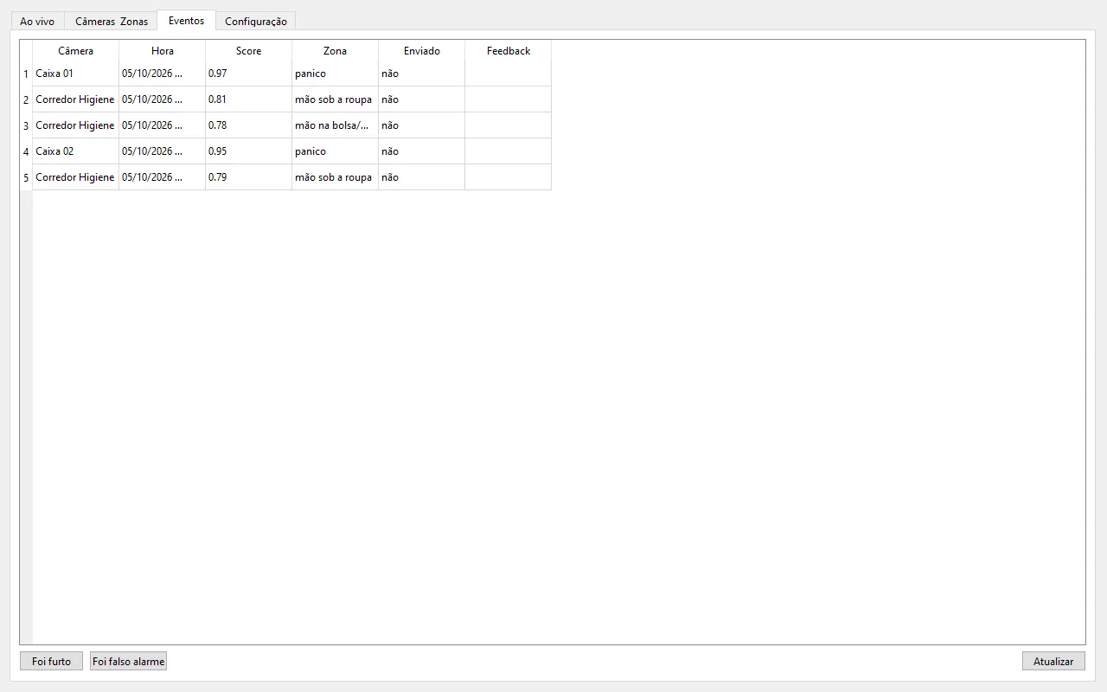
Task: Click the panico zone cell for Caixa 02
Action: pos(335,151)
